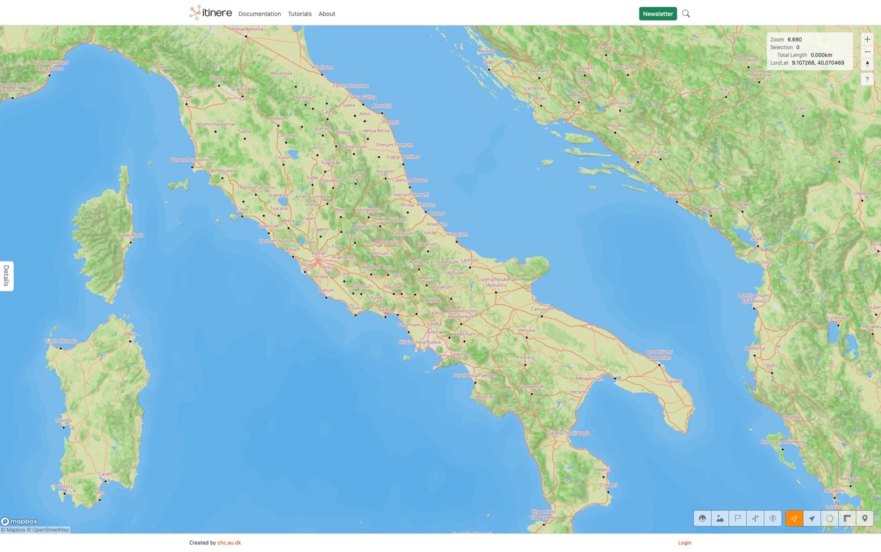Viewport: 881px width, 552px height.
Task: Zoom out with the minus button
Action: [x=867, y=52]
